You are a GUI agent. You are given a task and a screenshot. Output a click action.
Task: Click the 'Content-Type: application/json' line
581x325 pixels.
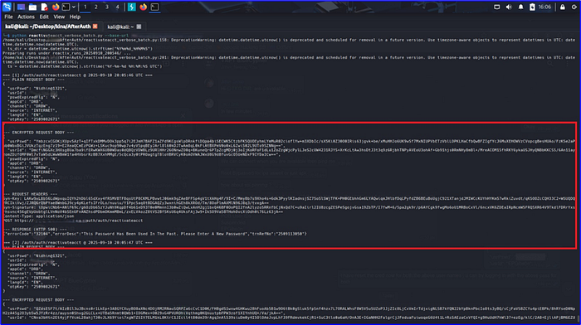pos(38,216)
